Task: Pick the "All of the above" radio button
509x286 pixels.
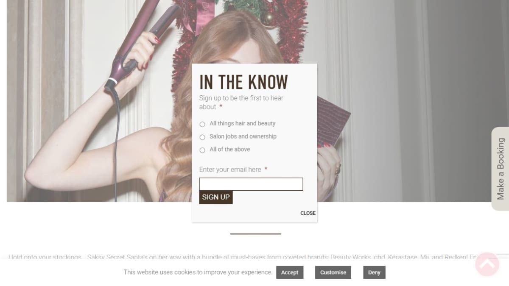Action: pos(202,150)
